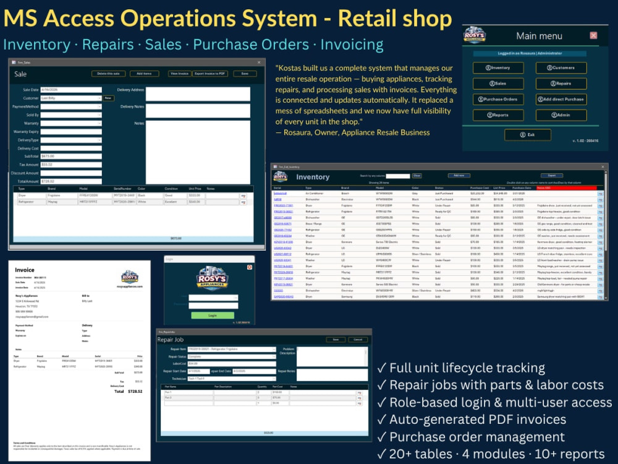Expand the Sold By dropdown
Image resolution: width=618 pixels, height=464 pixels.
99,115
